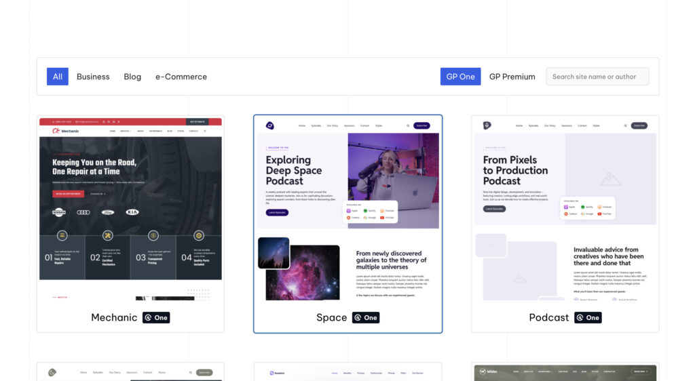Viewport: 695px width, 381px height.
Task: Click the Mechanic site title
Action: pyautogui.click(x=114, y=318)
